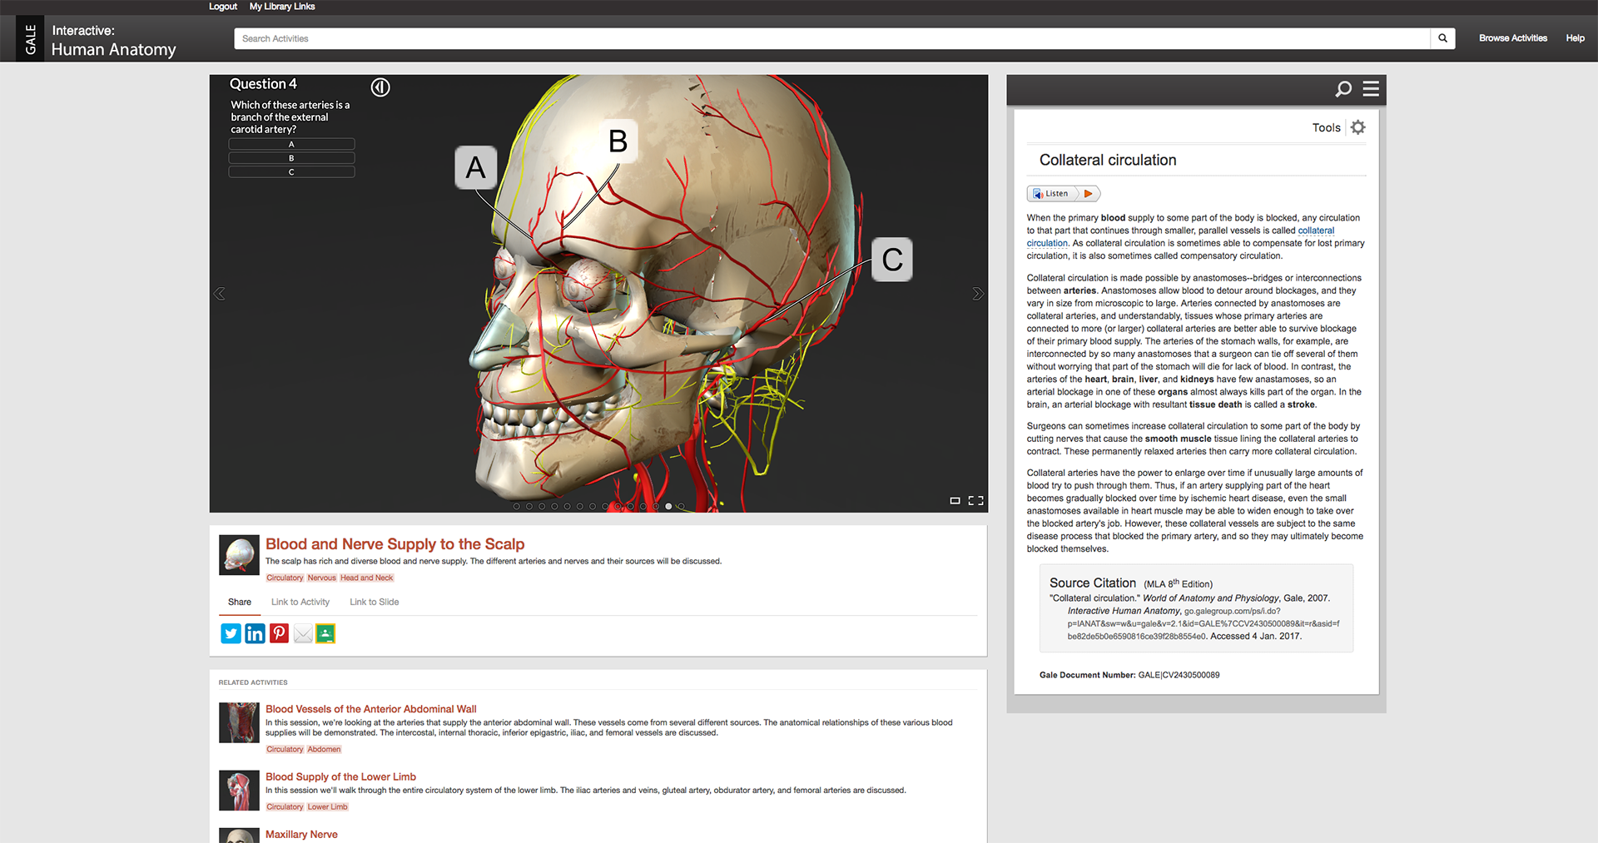Open the Share tab
Image resolution: width=1598 pixels, height=843 pixels.
pos(240,602)
